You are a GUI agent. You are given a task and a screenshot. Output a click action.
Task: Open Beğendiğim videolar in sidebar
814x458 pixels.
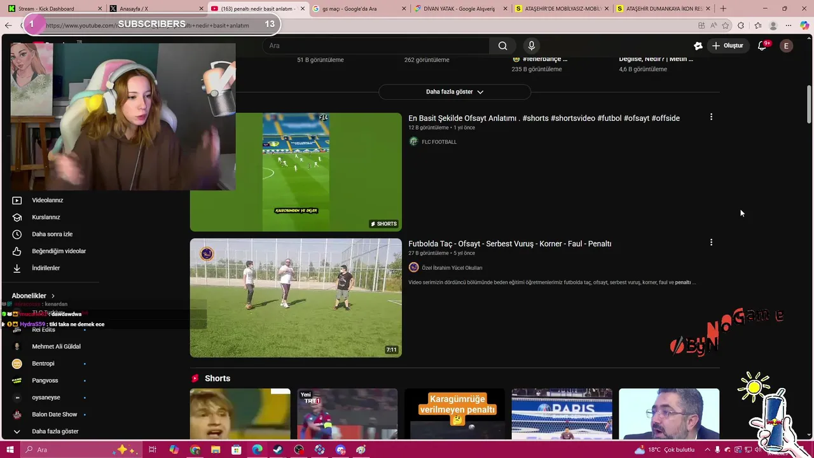59,251
